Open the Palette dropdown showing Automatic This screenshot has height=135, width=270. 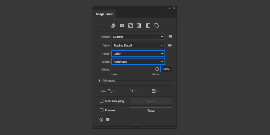(x=138, y=61)
